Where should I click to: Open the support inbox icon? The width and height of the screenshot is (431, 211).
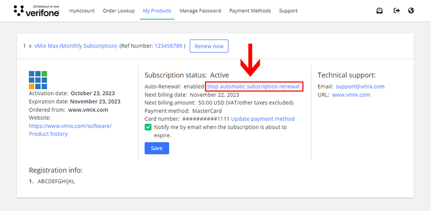(380, 11)
